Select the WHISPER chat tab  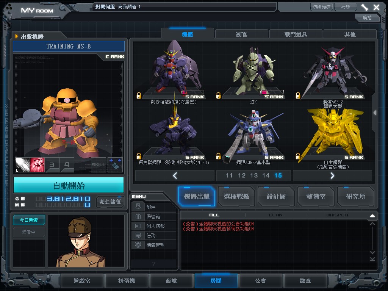click(337, 215)
